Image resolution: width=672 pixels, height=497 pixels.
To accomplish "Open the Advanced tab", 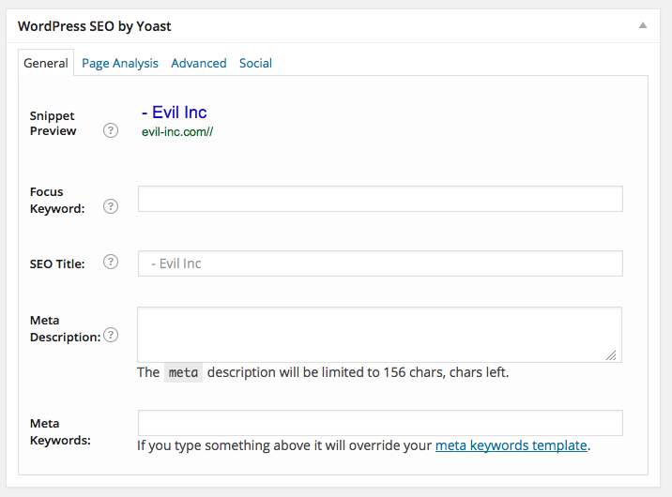I will [x=198, y=63].
